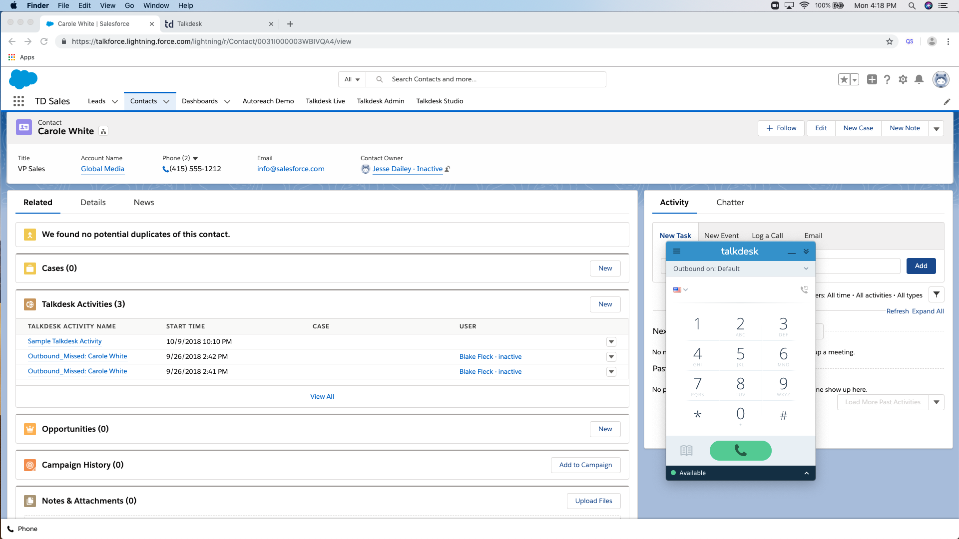
Task: Open the dialer country flag selector
Action: point(680,289)
